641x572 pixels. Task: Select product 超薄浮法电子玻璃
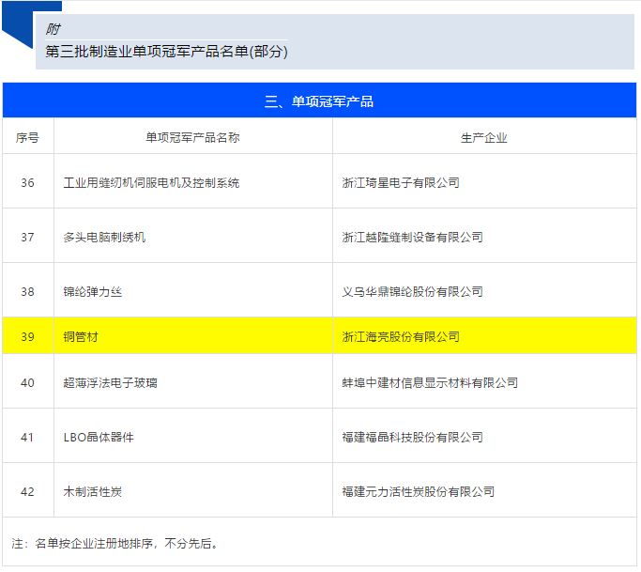pos(110,382)
